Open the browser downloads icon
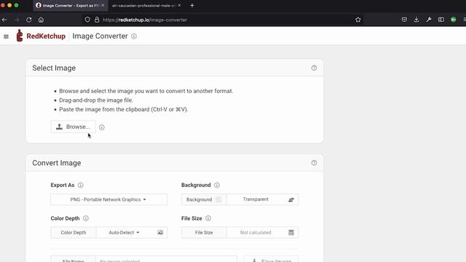 (x=416, y=20)
